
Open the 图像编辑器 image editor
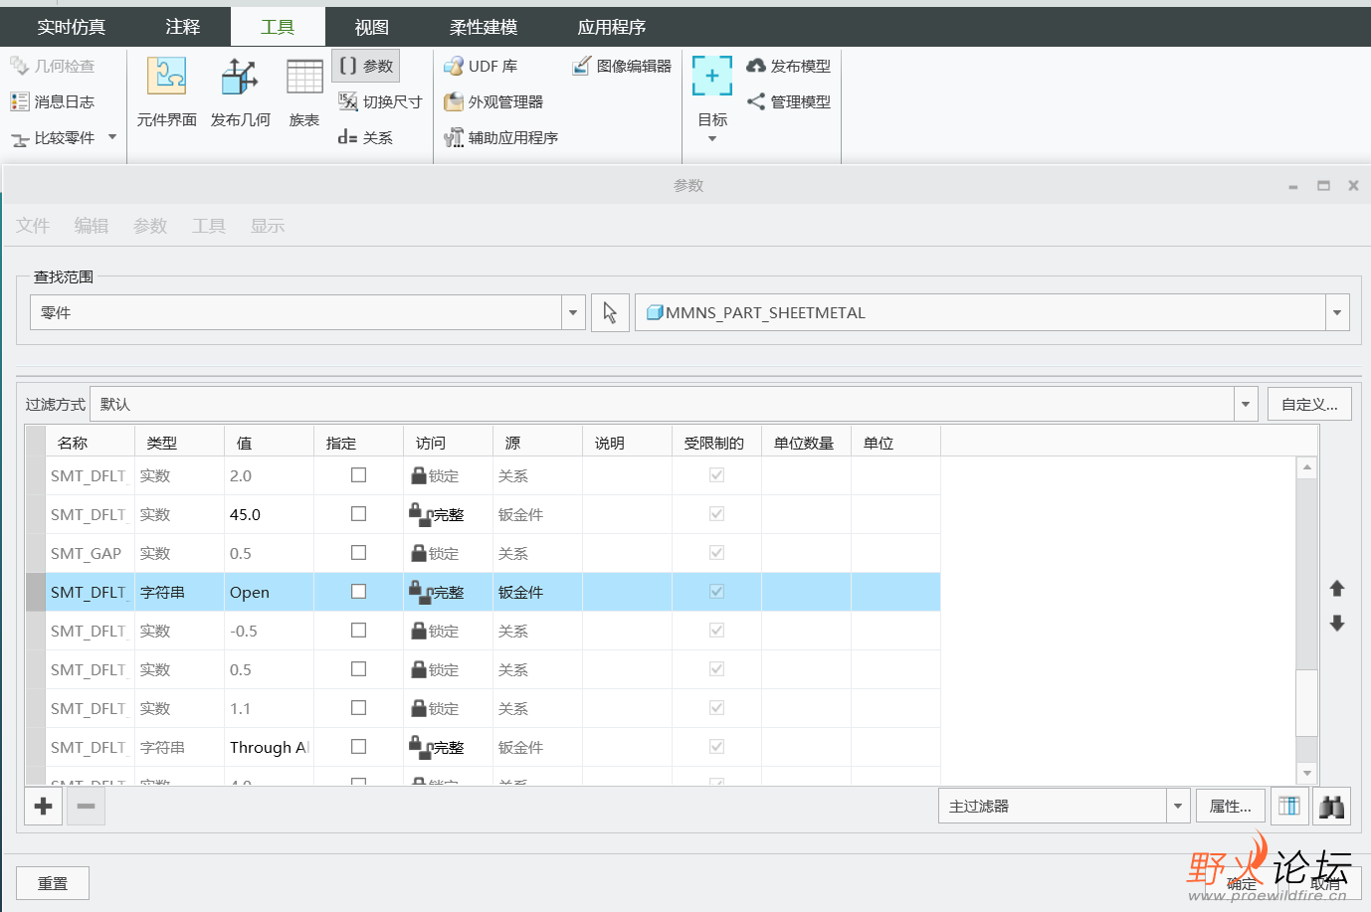tap(622, 66)
